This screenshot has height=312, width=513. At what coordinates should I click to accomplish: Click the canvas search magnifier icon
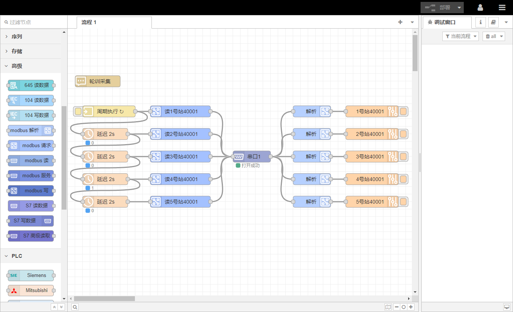point(75,307)
